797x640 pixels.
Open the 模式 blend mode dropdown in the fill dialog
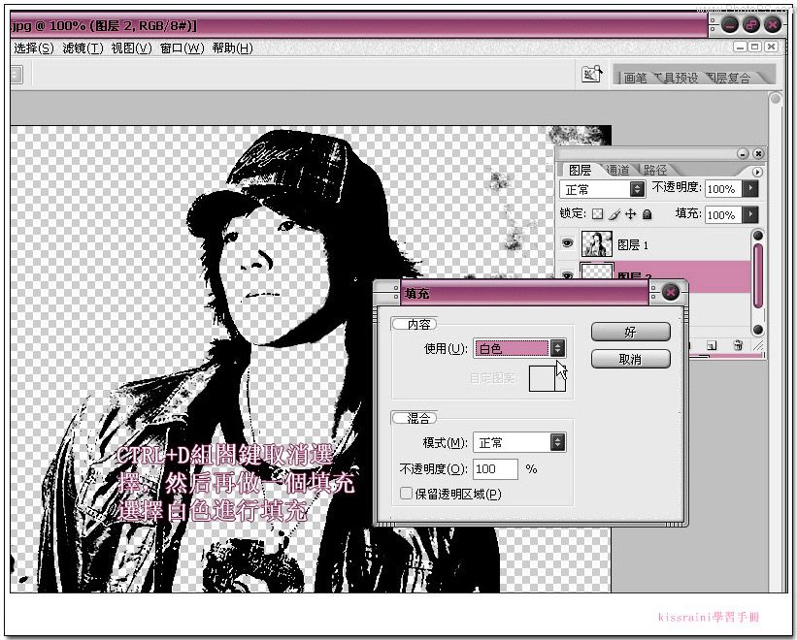click(x=519, y=442)
